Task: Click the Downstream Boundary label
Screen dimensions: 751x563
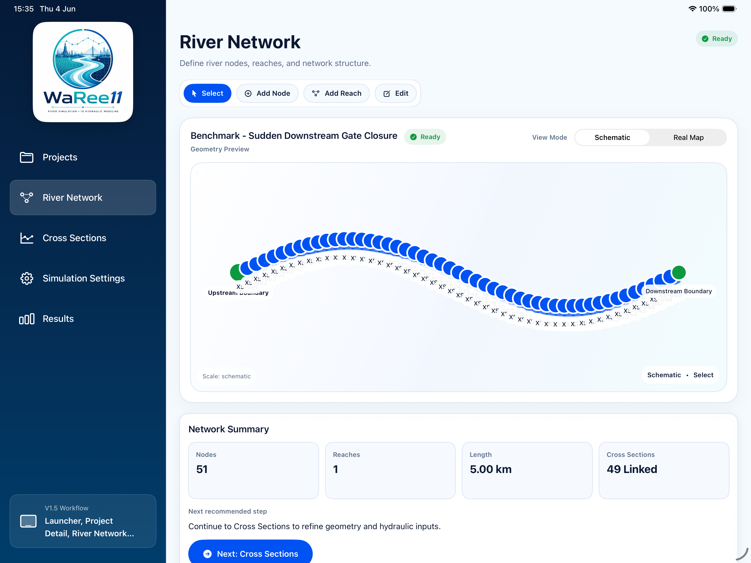Action: 678,291
